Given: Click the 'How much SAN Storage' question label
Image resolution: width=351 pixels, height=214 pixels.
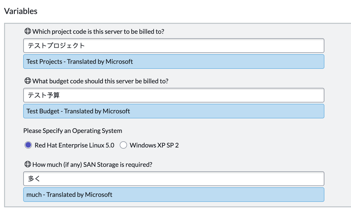Looking at the screenshot, I should (x=92, y=164).
